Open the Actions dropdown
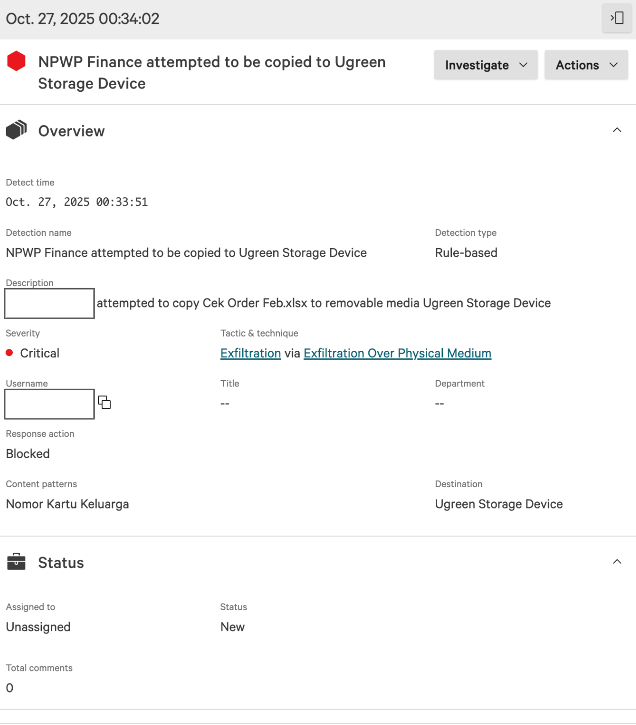Image resolution: width=636 pixels, height=725 pixels. 586,64
